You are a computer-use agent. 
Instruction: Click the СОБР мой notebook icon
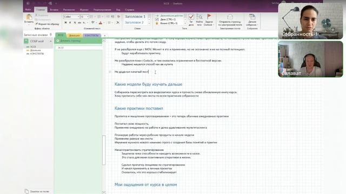pos(26,41)
